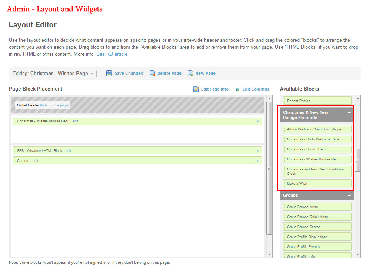Click the Delete Page icon
This screenshot has height=272, width=366.
[x=152, y=73]
